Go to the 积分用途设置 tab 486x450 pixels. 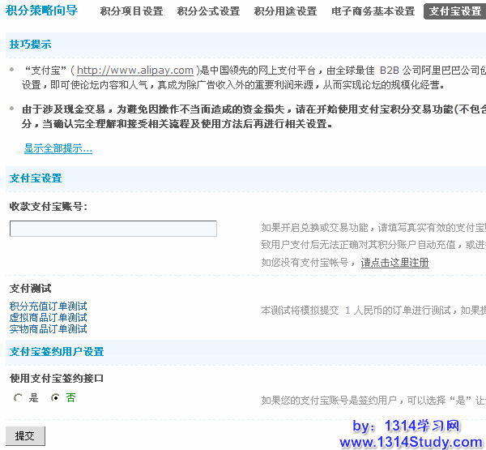pyautogui.click(x=285, y=11)
